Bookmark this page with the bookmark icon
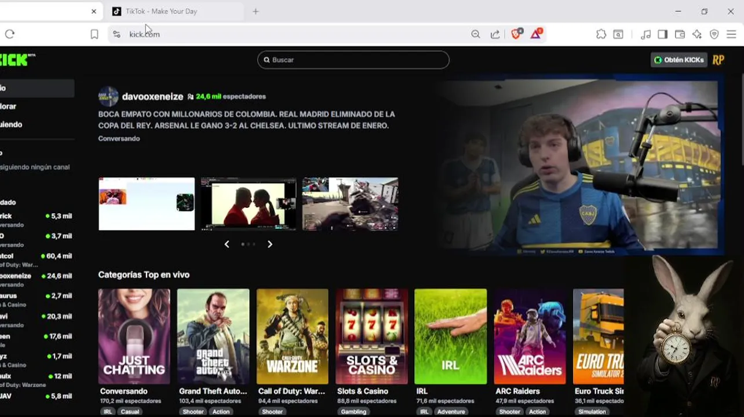 (94, 34)
